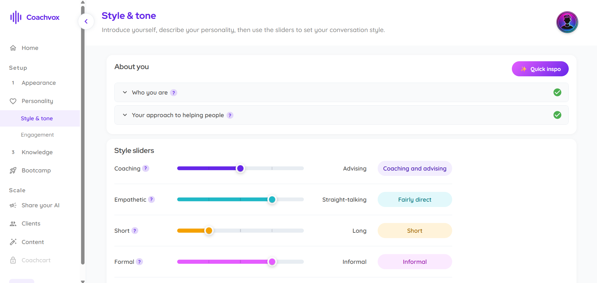This screenshot has height=283, width=597.
Task: Click the Short value pill
Action: pyautogui.click(x=415, y=231)
